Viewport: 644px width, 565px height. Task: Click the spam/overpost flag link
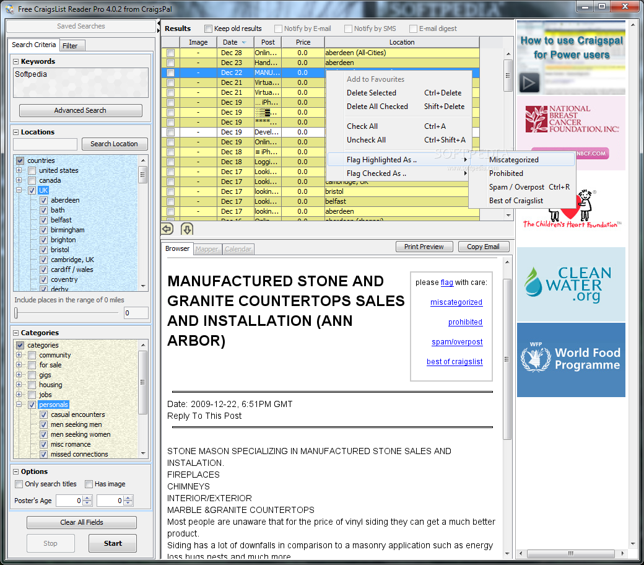point(457,342)
